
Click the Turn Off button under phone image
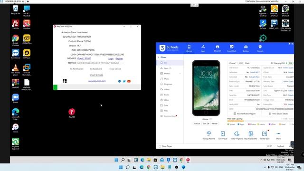click(206, 123)
